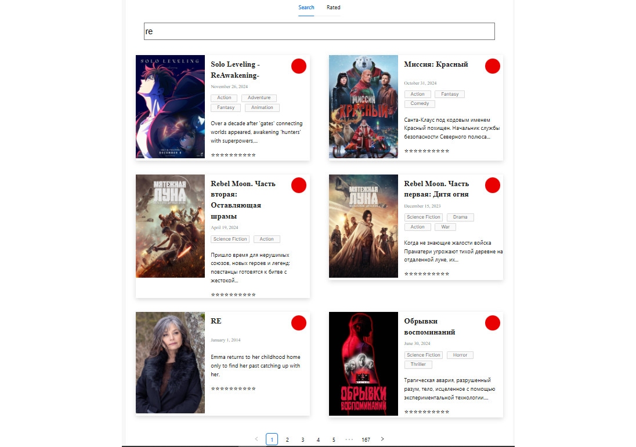Select the Search tab
The width and height of the screenshot is (636, 447).
click(306, 8)
